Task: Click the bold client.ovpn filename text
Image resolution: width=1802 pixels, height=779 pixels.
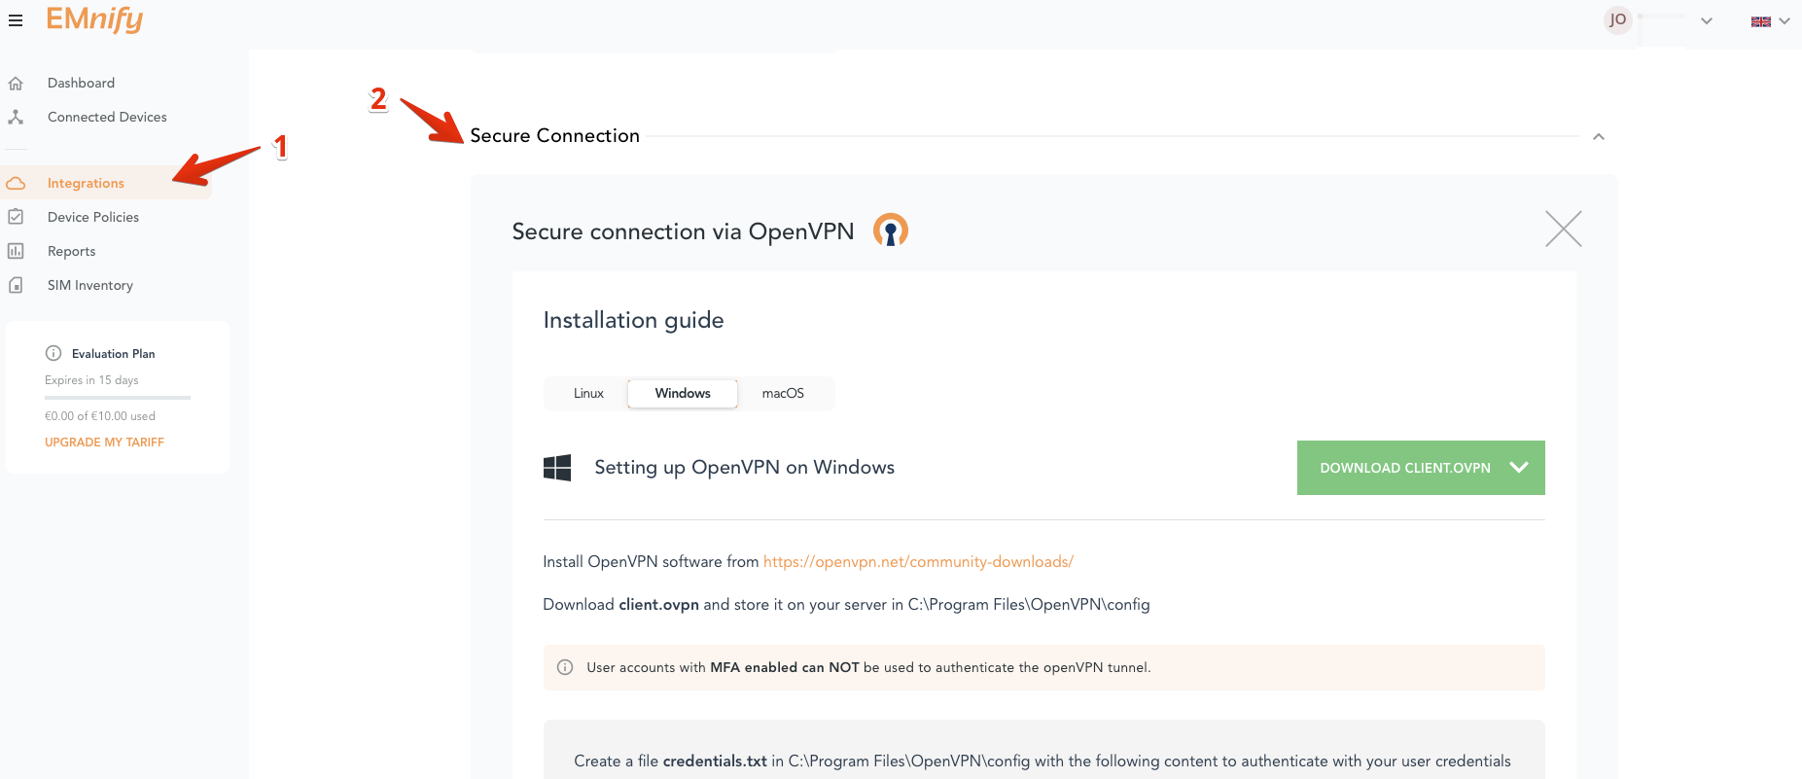Action: pyautogui.click(x=658, y=605)
